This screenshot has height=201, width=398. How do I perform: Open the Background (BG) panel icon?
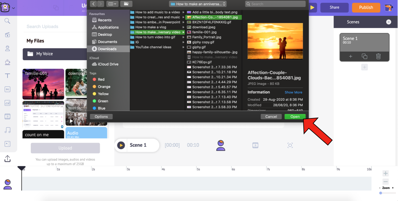[x=7, y=89]
